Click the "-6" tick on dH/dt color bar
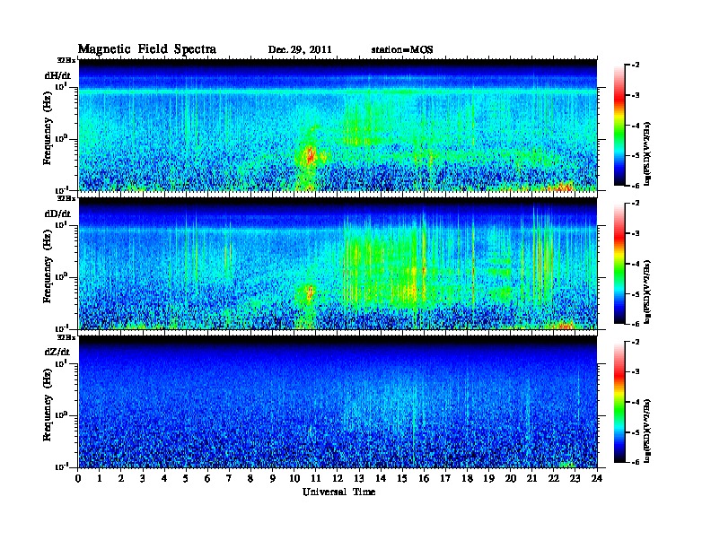Viewport: 711px width, 549px height. coord(636,186)
